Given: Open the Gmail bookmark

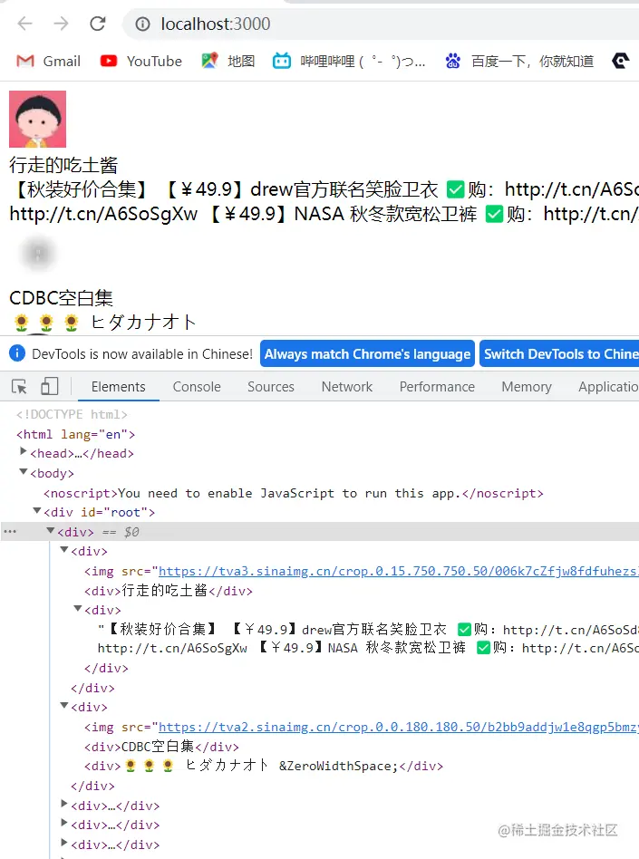Looking at the screenshot, I should click(48, 62).
